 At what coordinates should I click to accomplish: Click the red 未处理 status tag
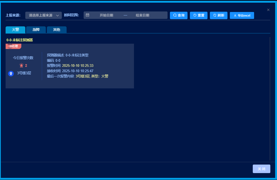(x=13, y=46)
